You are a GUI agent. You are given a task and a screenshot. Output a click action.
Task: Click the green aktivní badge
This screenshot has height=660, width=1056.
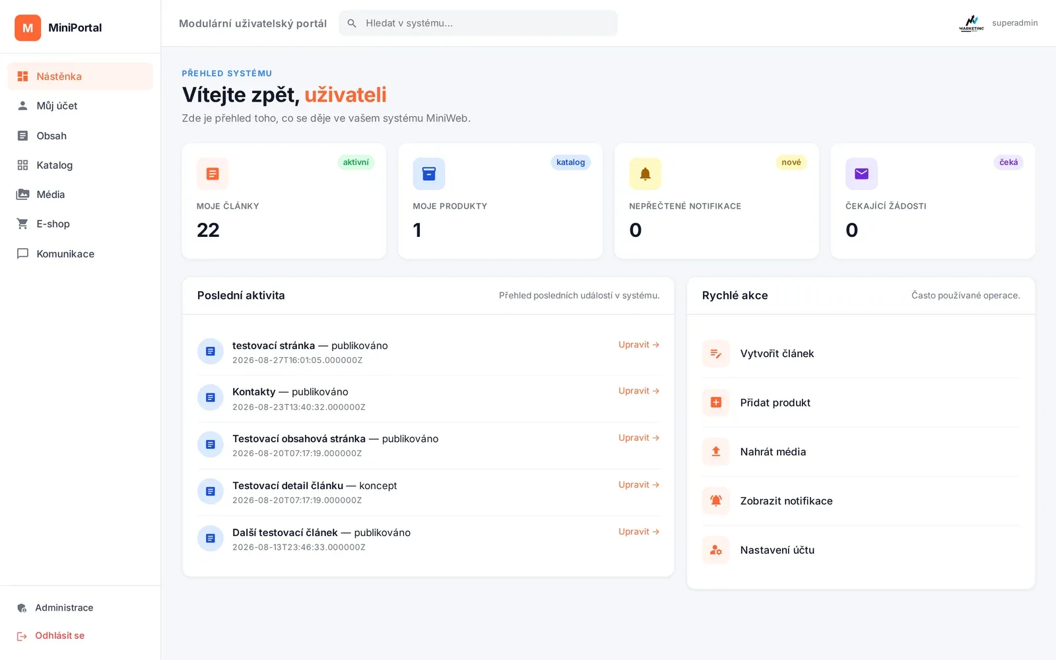click(356, 162)
